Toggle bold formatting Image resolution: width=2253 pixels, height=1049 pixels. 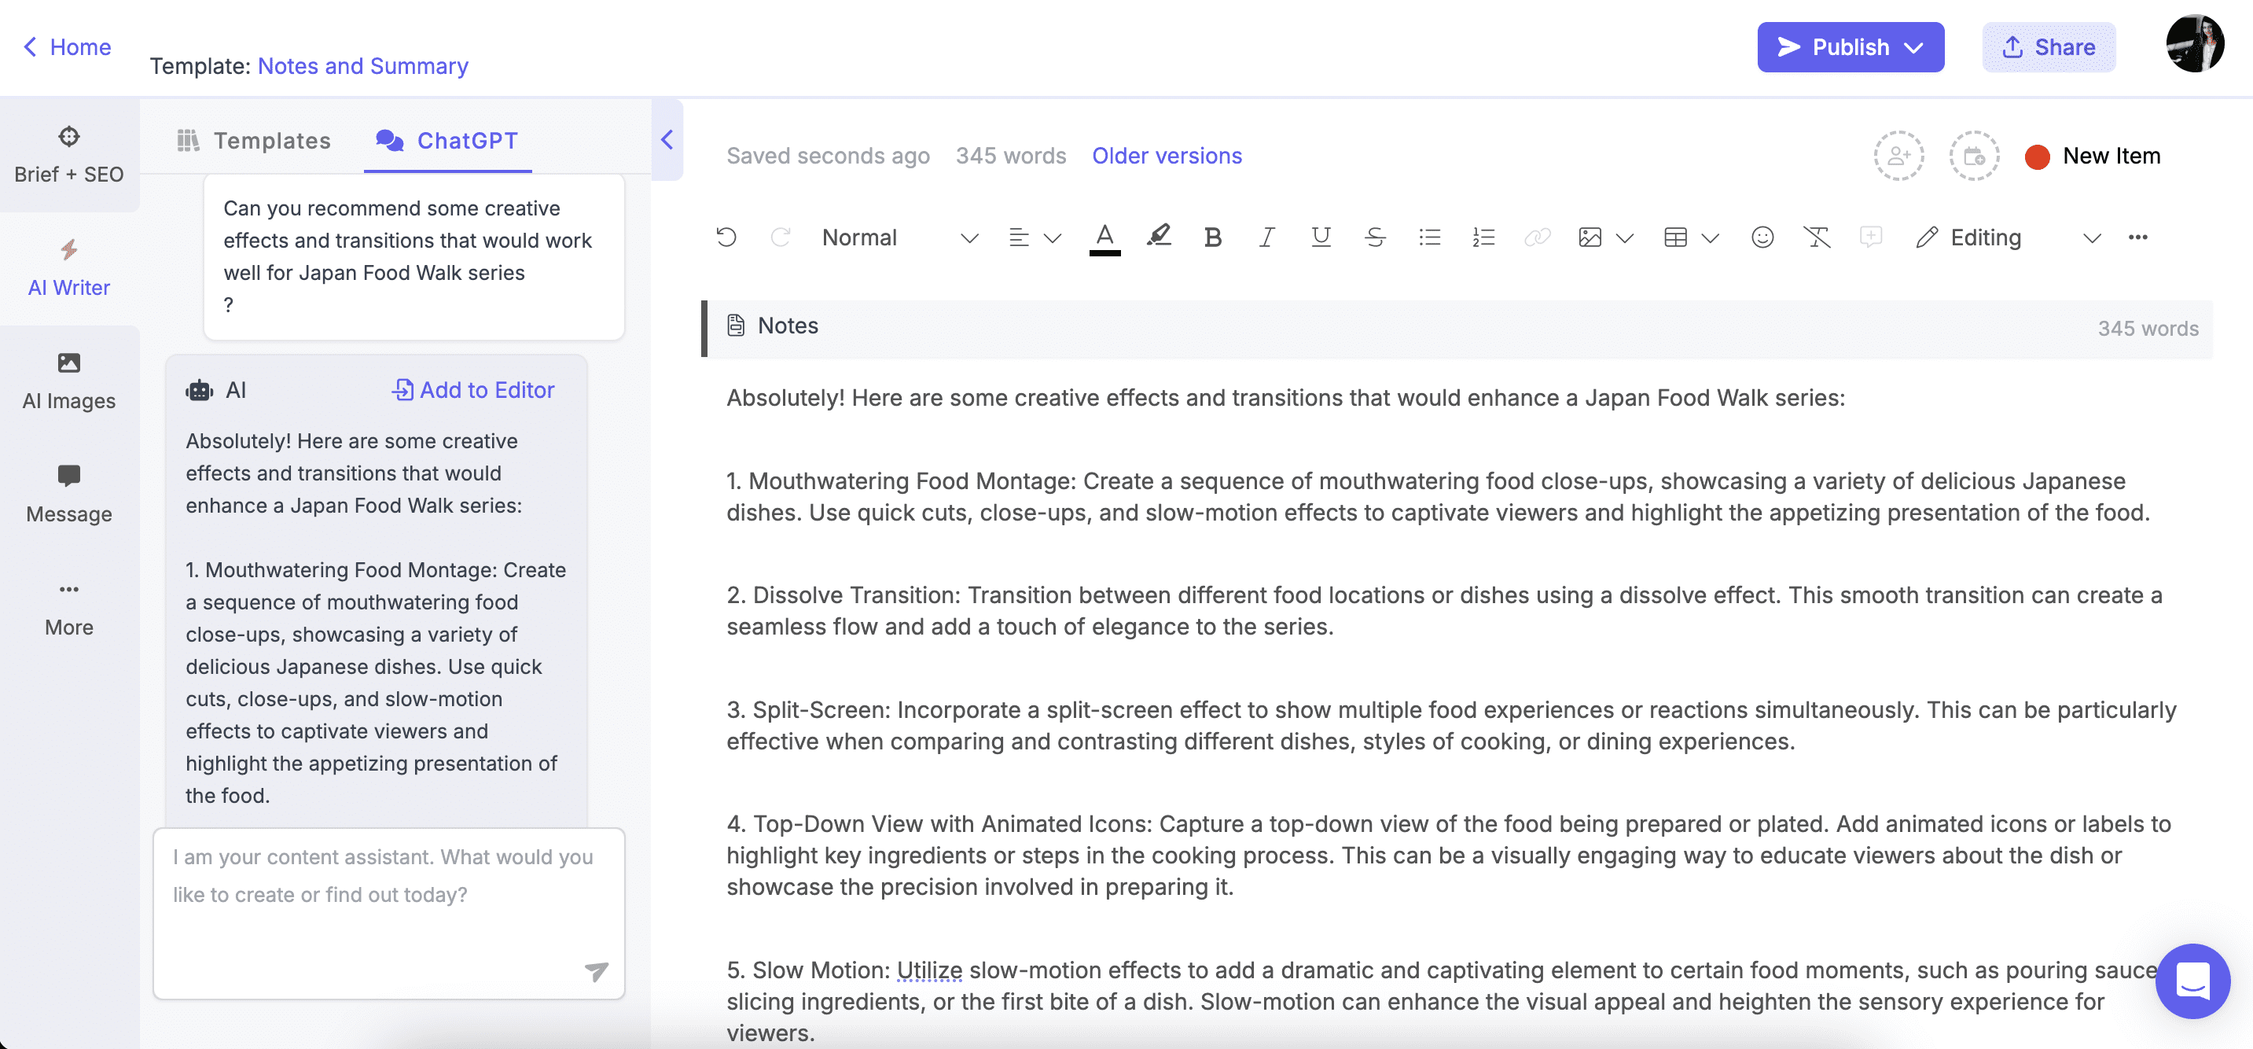click(x=1212, y=237)
